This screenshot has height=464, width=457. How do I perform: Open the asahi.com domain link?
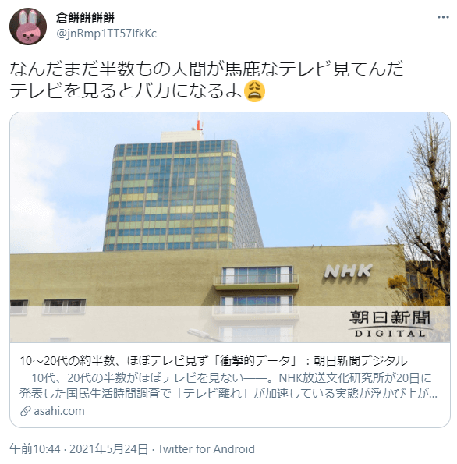point(59,411)
